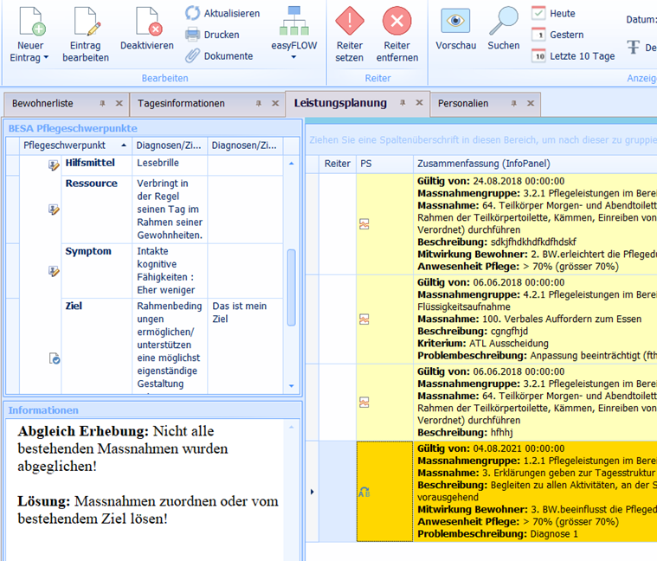Open the Suchen magnifier tool
The width and height of the screenshot is (657, 561).
(x=503, y=21)
